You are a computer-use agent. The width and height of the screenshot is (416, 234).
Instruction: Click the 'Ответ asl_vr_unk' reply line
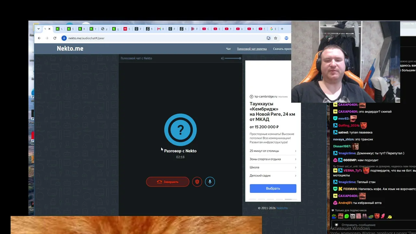coord(374,166)
